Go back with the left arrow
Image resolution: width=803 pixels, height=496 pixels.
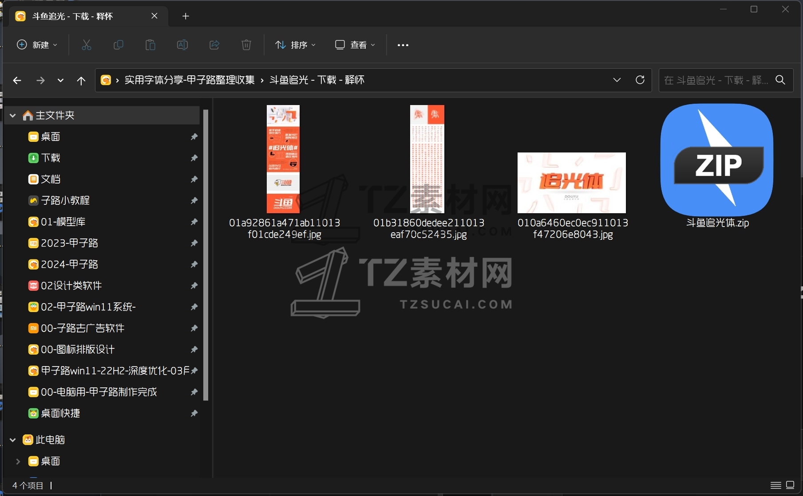pyautogui.click(x=17, y=80)
